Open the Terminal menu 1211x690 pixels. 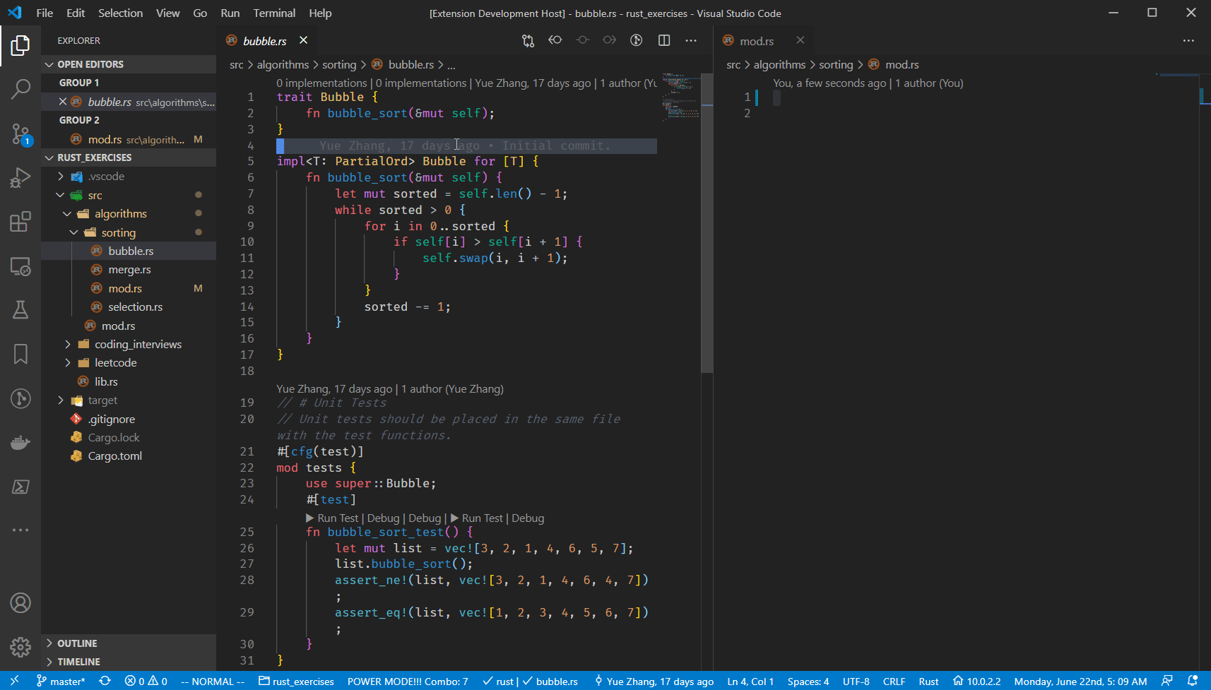pyautogui.click(x=274, y=13)
